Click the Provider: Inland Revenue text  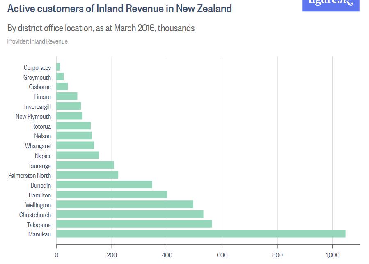(37, 41)
